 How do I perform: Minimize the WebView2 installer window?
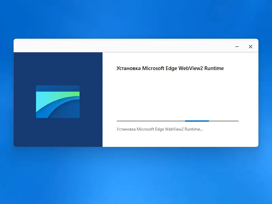coord(237,47)
